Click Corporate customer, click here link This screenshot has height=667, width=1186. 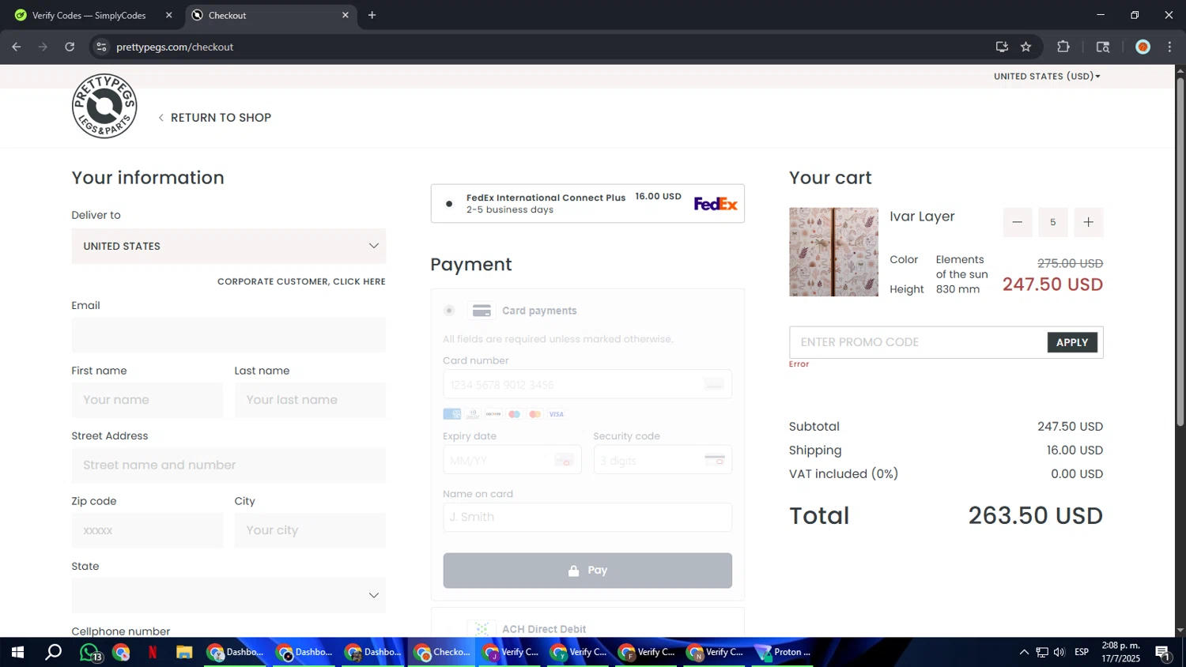point(301,281)
